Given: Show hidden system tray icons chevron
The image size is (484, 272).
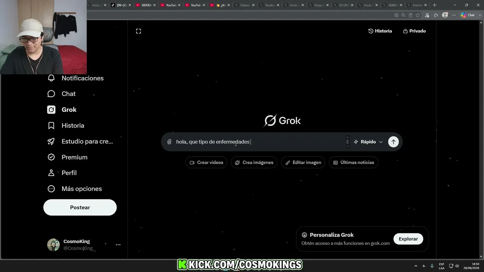Looking at the screenshot, I should [416, 266].
